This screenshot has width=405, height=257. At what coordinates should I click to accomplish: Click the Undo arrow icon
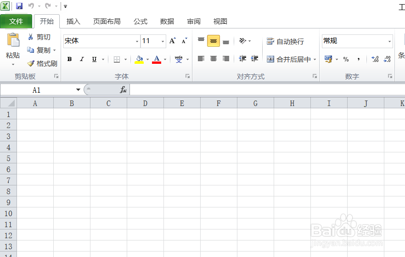click(x=31, y=6)
